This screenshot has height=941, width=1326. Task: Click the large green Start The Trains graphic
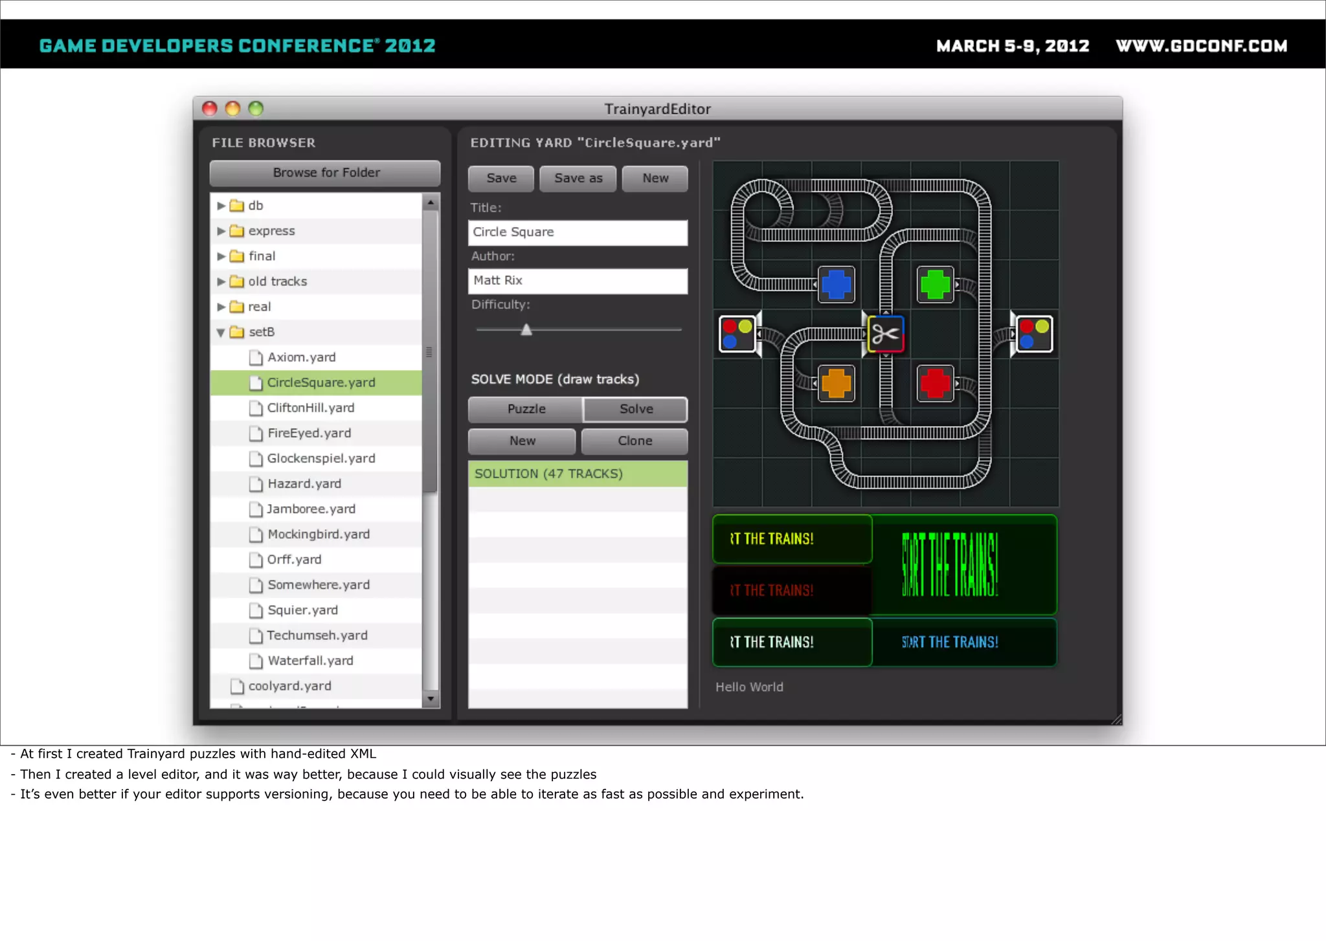click(950, 564)
